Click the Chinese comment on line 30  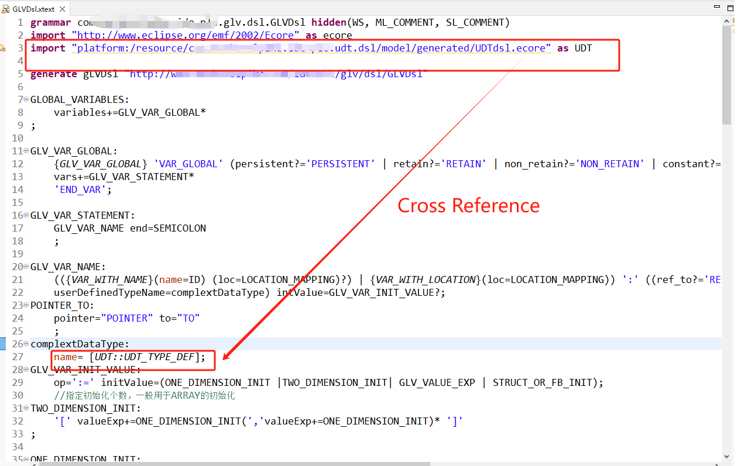pos(145,395)
